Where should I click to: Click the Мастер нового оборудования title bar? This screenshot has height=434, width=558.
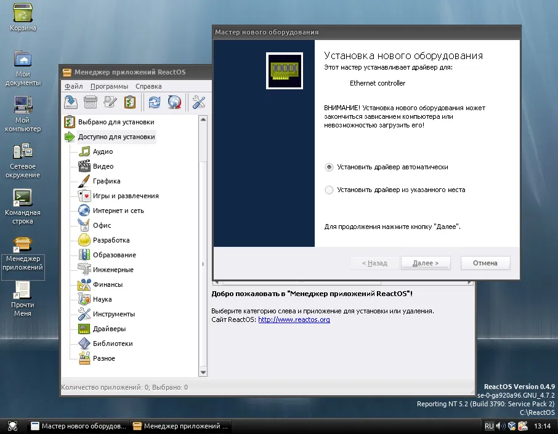pyautogui.click(x=366, y=32)
